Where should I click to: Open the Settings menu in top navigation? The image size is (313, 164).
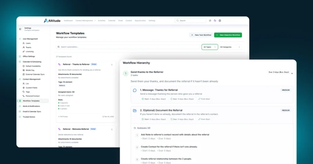(152, 20)
